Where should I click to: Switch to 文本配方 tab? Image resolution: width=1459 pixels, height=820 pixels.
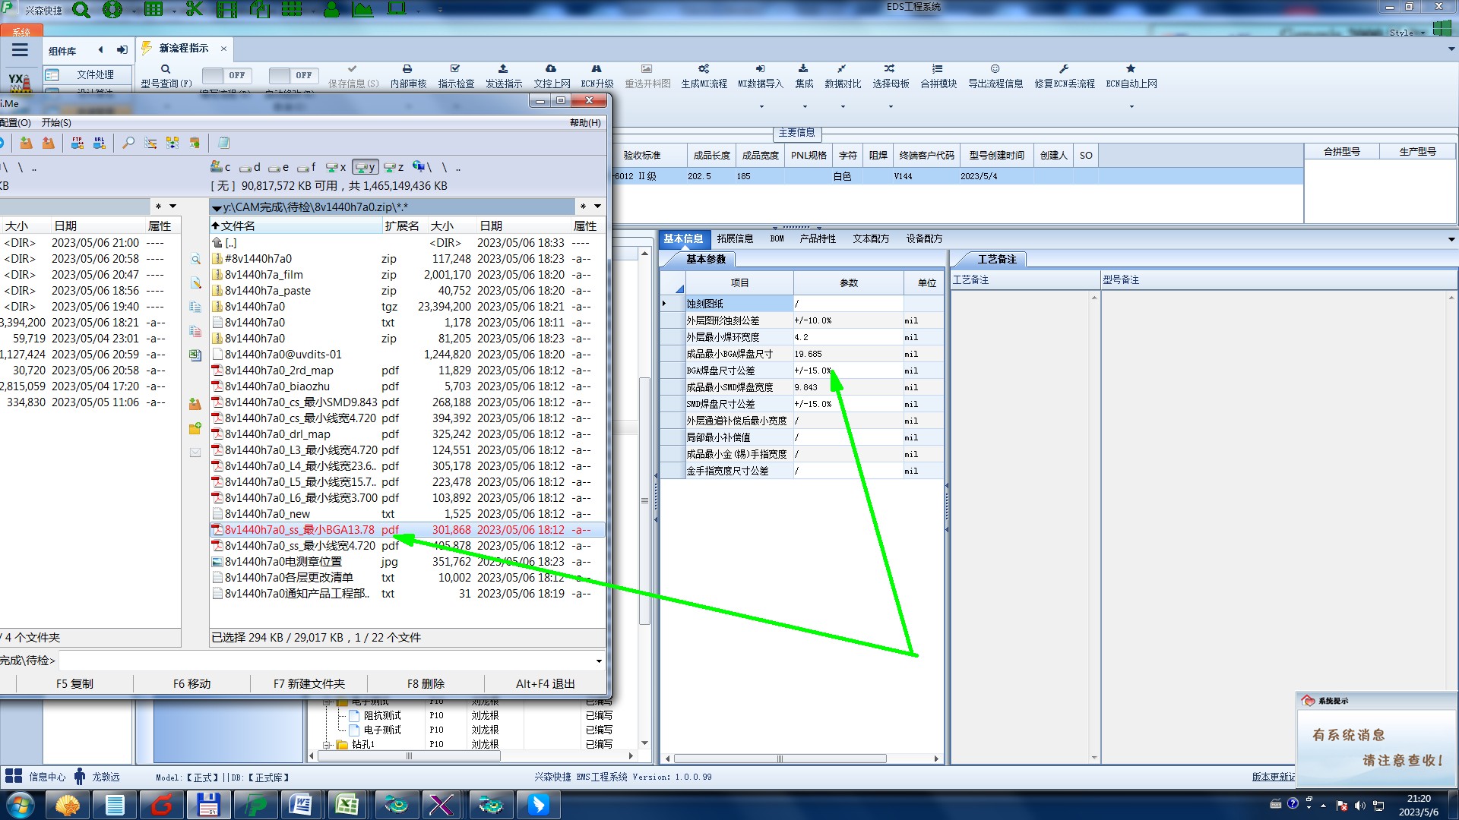pyautogui.click(x=871, y=238)
